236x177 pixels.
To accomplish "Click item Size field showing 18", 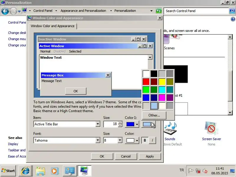I will pos(111,124).
